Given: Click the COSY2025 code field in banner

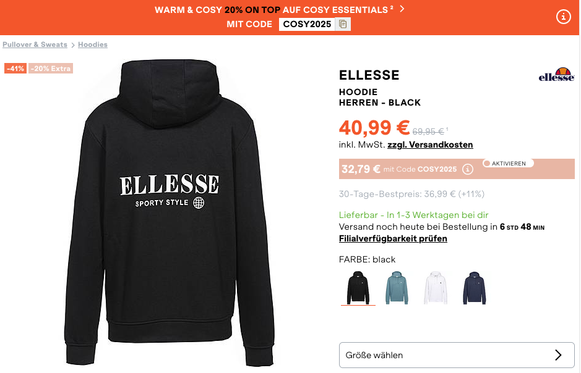Looking at the screenshot, I should point(308,24).
